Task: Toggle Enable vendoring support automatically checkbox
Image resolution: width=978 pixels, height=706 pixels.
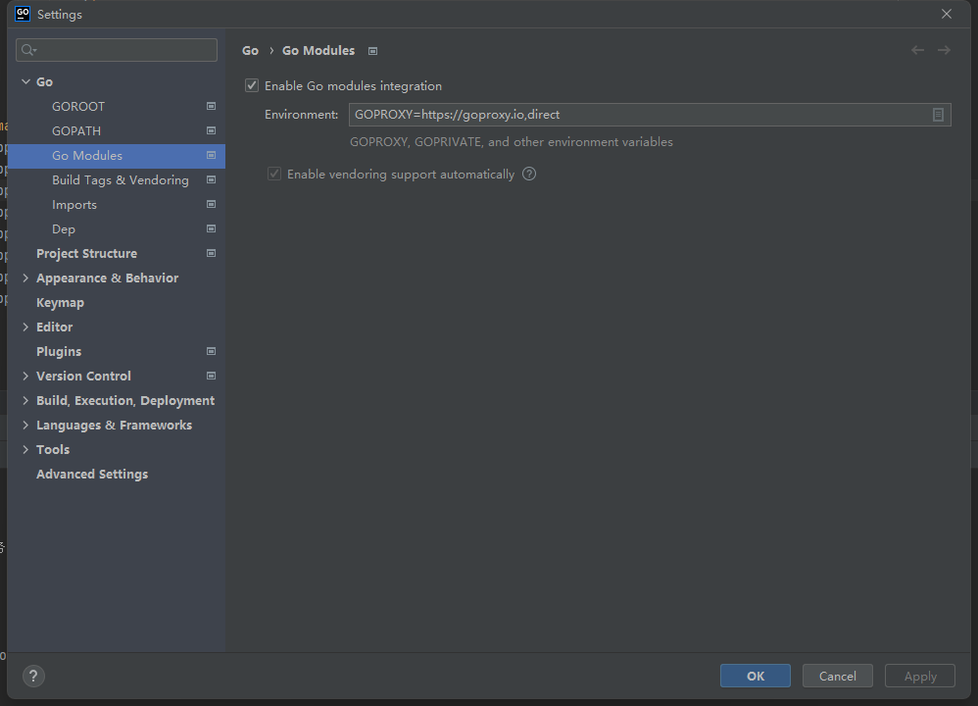Action: [x=274, y=175]
